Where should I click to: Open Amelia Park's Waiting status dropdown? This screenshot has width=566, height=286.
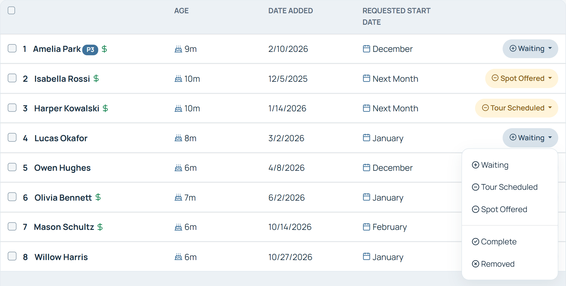(x=530, y=49)
